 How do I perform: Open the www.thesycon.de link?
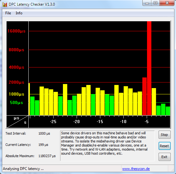(136, 169)
